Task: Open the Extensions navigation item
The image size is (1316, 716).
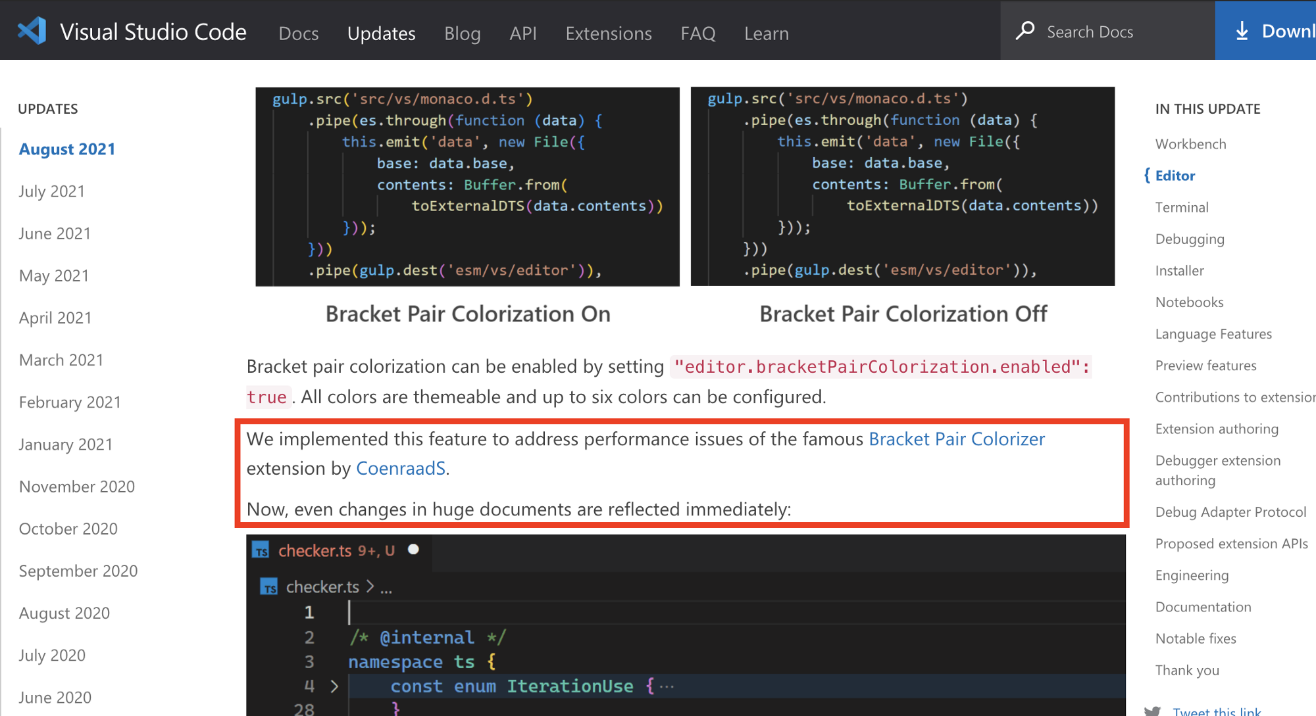Action: click(608, 33)
